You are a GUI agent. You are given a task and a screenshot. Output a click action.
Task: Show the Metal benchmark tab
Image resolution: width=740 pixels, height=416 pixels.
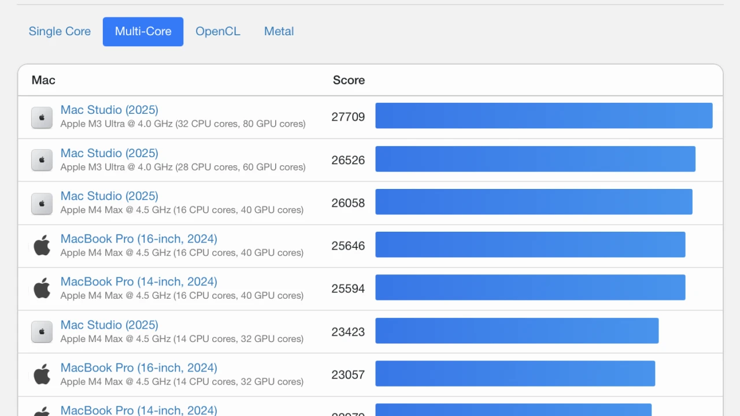[279, 32]
